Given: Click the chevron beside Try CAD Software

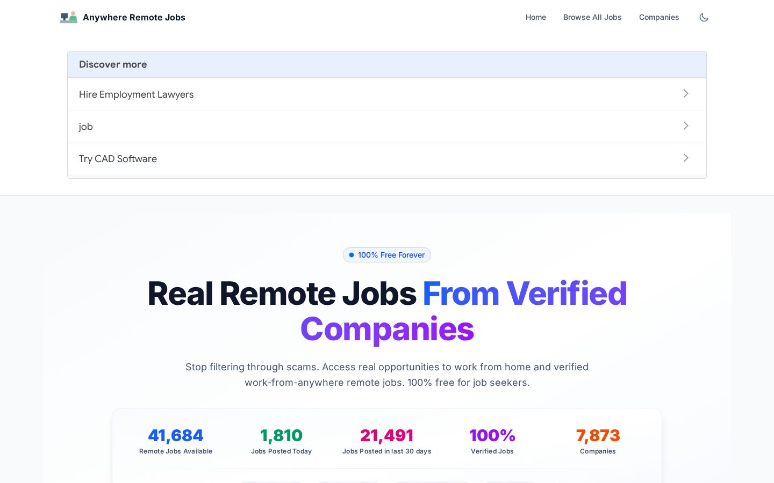Looking at the screenshot, I should pos(686,158).
